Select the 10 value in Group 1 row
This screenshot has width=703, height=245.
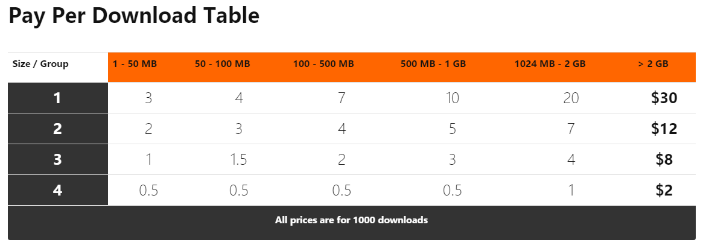[453, 98]
